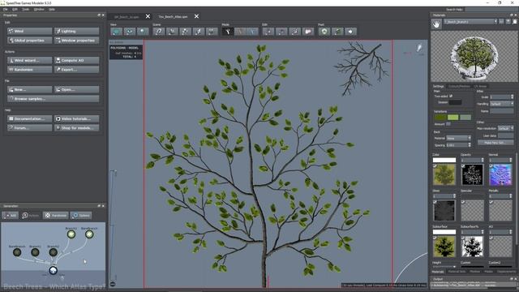This screenshot has height=292, width=519.
Task: Click the Add generator icon
Action: (11, 216)
